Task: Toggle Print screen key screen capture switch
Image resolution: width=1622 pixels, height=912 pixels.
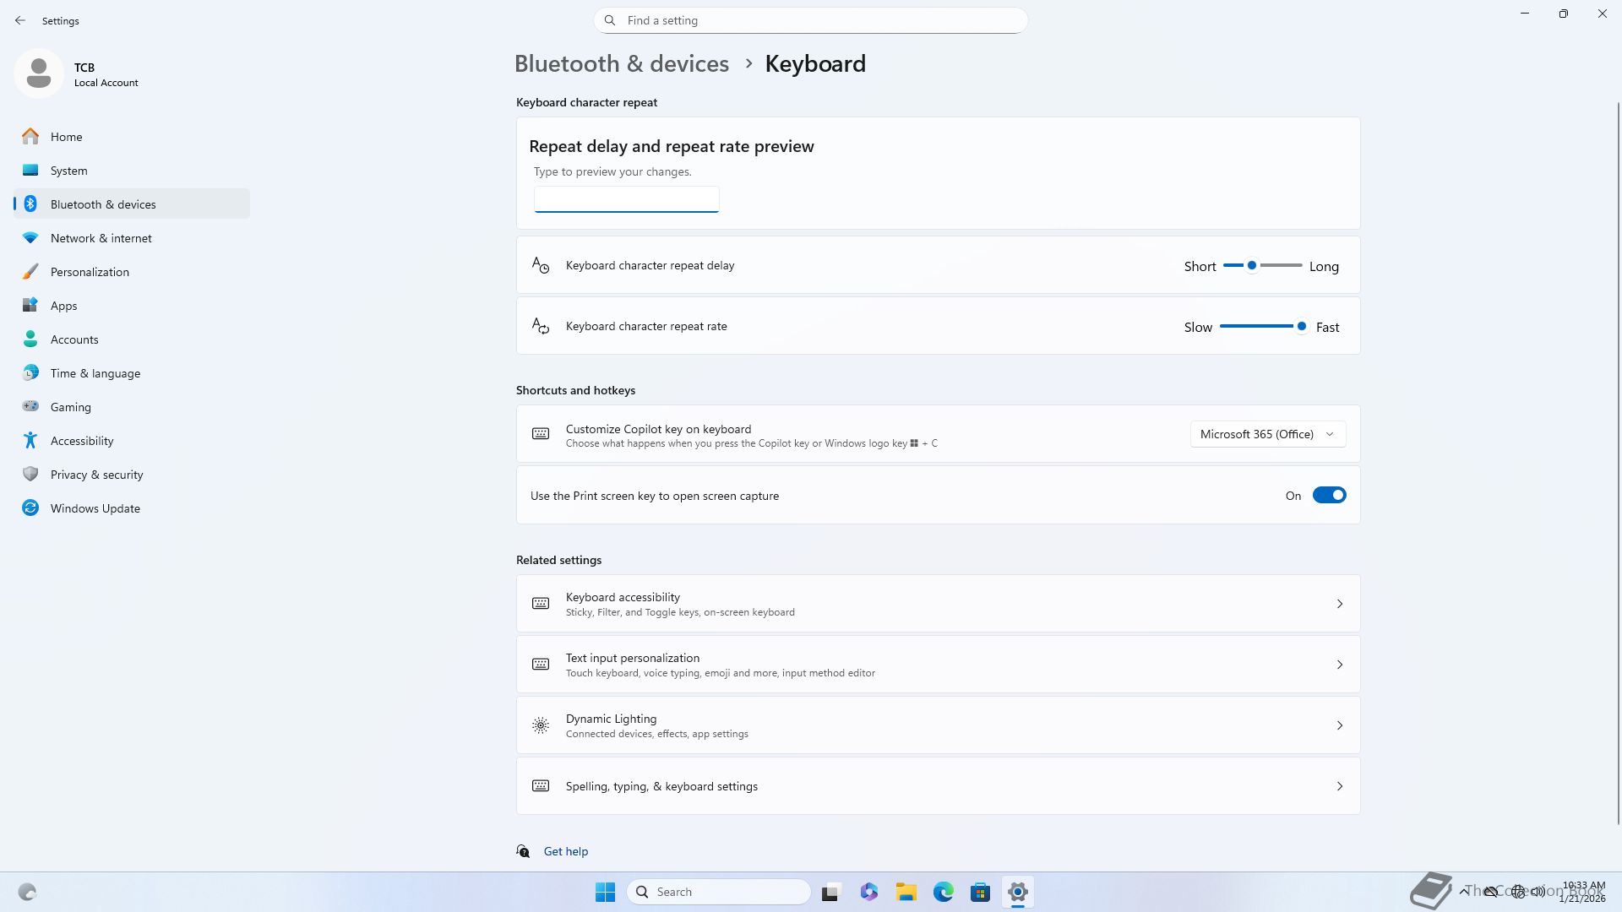Action: pos(1328,496)
